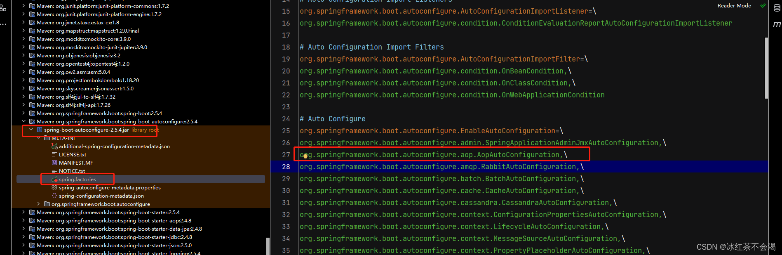Select NOTICE.txt in the tree

[x=72, y=171]
